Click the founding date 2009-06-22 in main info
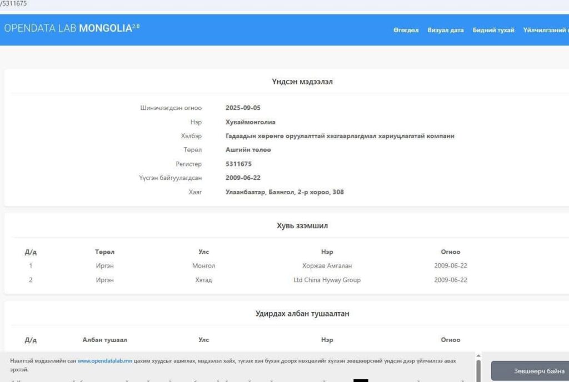The width and height of the screenshot is (569, 382). point(243,178)
